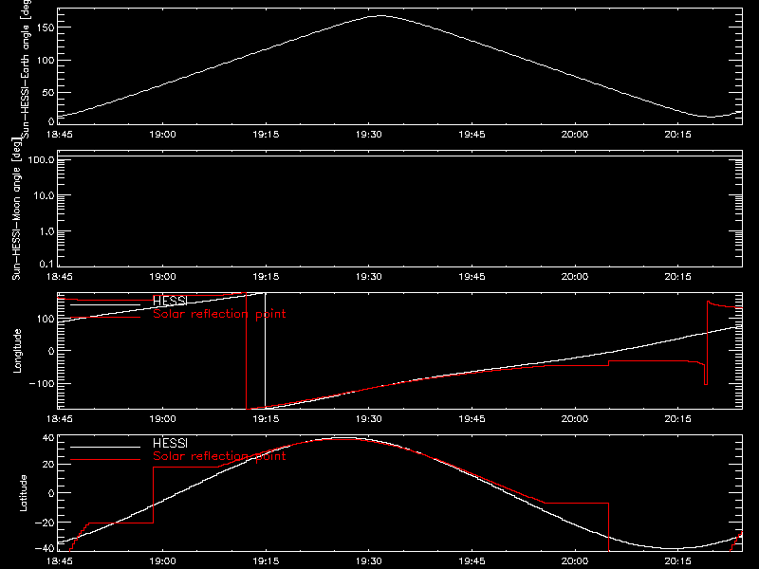Select Solar reflection point legend in Latitude plot
Screen dimensions: 759x569
pos(219,456)
